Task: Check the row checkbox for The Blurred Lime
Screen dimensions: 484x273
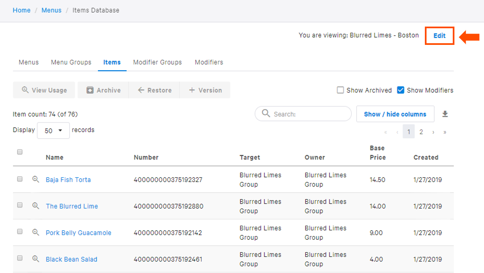Action: [20, 205]
